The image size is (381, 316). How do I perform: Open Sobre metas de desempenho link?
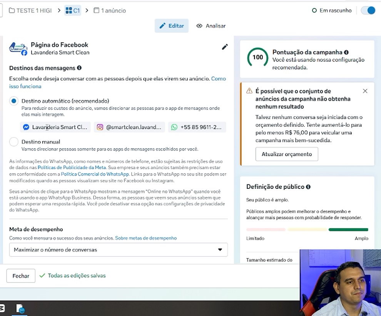(146, 238)
